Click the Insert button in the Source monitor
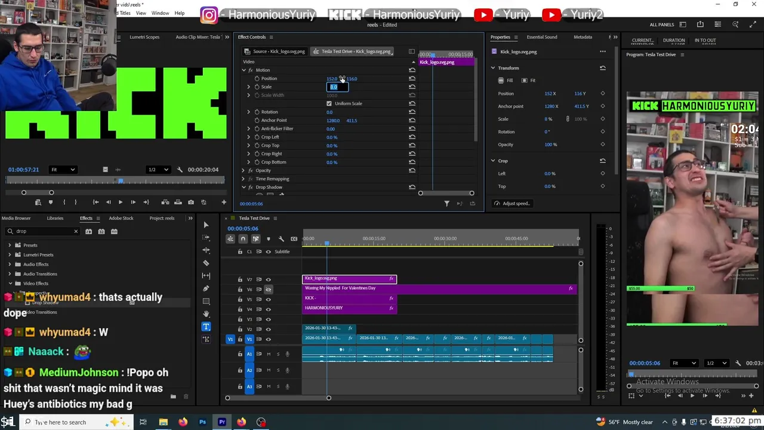Screen dimensions: 764x430 [x=165, y=202]
